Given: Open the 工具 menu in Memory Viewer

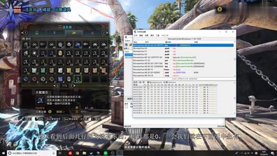Looking at the screenshot, I should tap(157, 36).
